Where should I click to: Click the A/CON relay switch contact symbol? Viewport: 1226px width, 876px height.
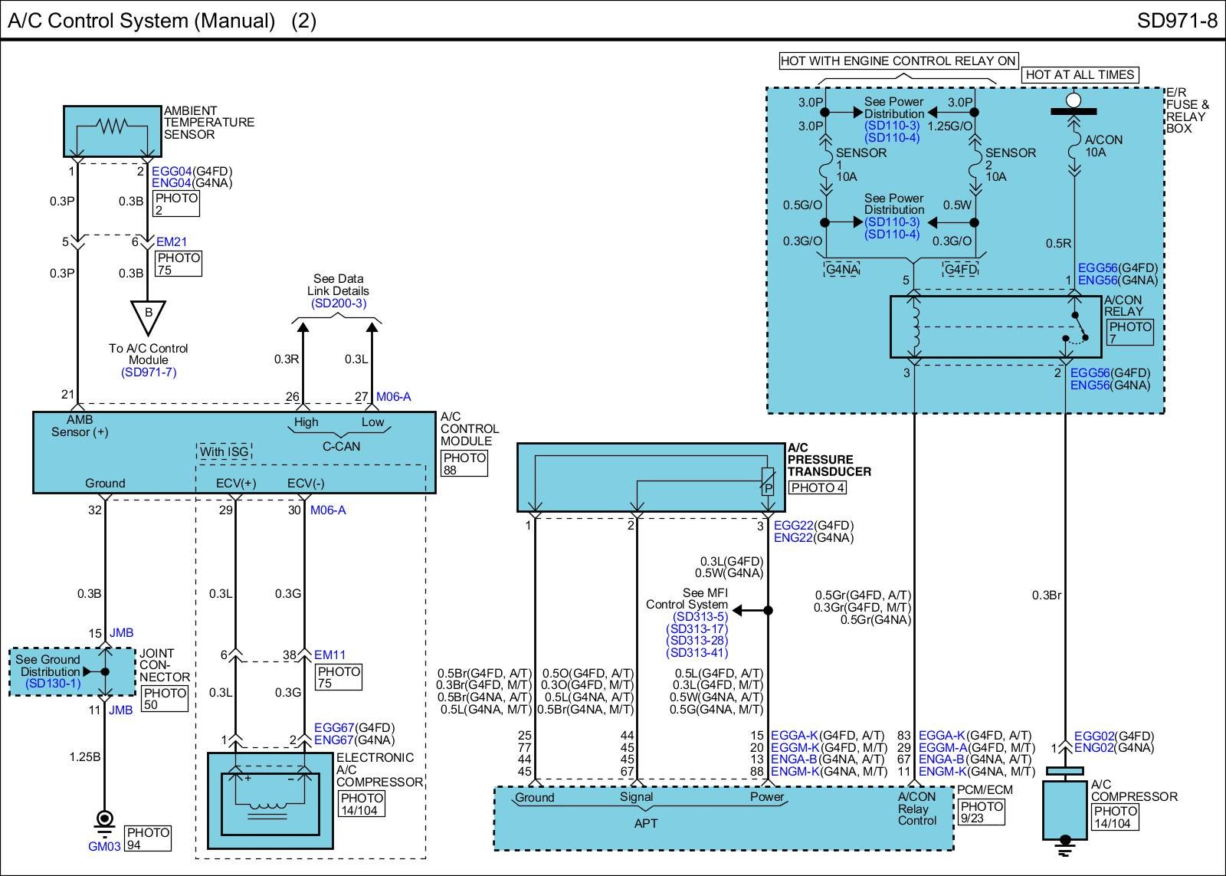[x=1079, y=327]
